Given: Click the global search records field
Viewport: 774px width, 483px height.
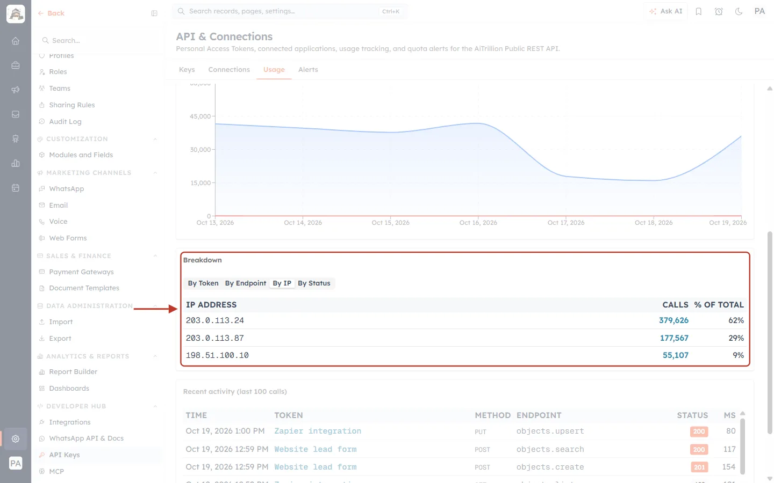Looking at the screenshot, I should pyautogui.click(x=290, y=11).
